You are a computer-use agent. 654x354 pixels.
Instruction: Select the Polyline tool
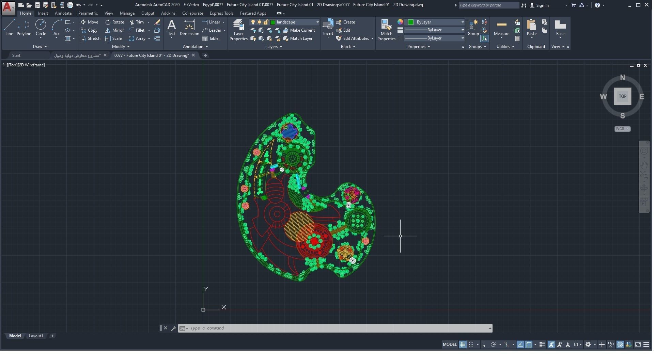(24, 28)
